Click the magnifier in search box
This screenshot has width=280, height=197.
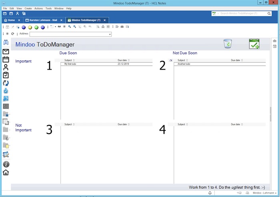[x=269, y=13]
